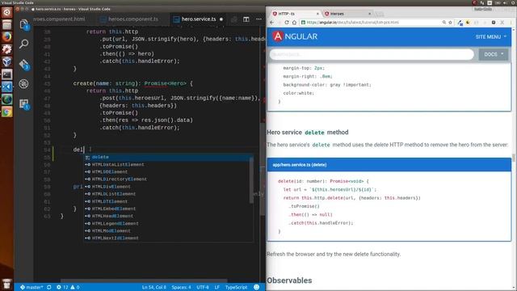Click the Hero service delete method heading
The width and height of the screenshot is (517, 291).
(308, 133)
